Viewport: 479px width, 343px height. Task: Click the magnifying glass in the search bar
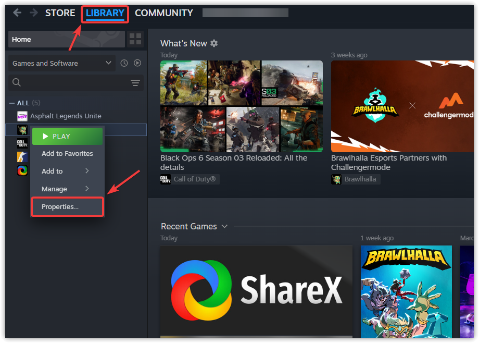point(16,82)
